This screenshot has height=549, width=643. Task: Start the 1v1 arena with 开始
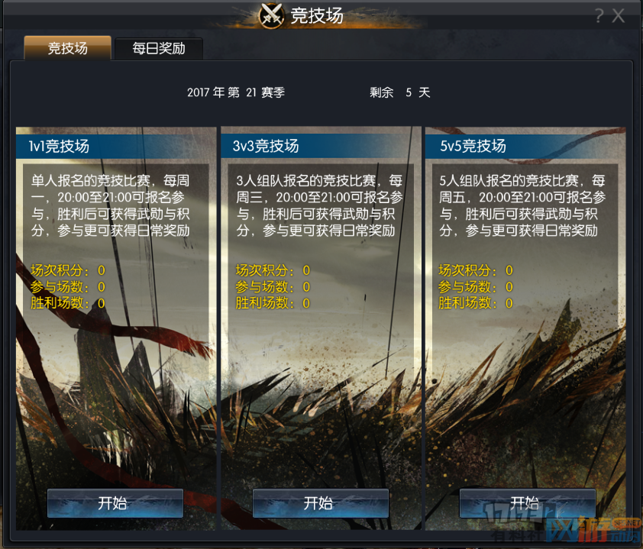click(x=115, y=503)
